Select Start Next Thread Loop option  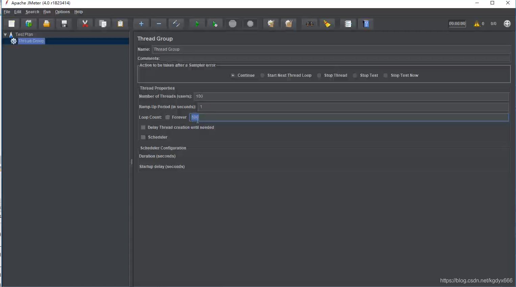coord(262,75)
